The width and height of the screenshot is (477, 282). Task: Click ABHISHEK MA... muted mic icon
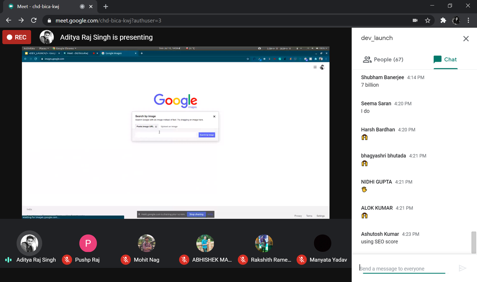(184, 260)
